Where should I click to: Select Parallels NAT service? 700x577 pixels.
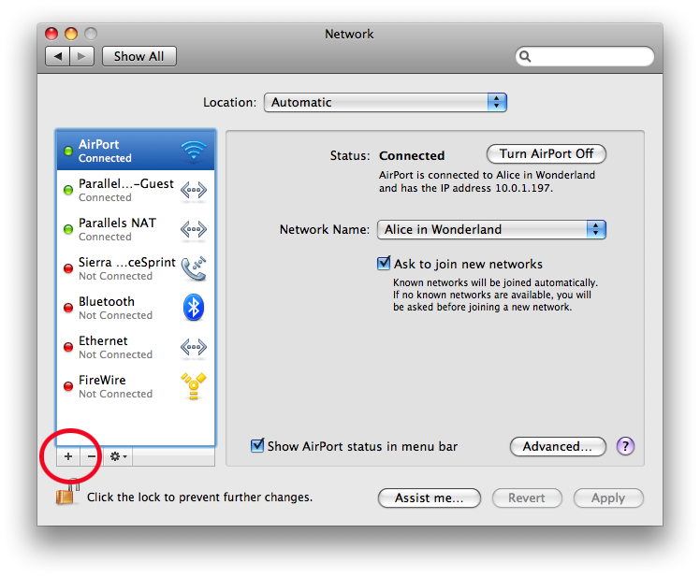point(136,230)
